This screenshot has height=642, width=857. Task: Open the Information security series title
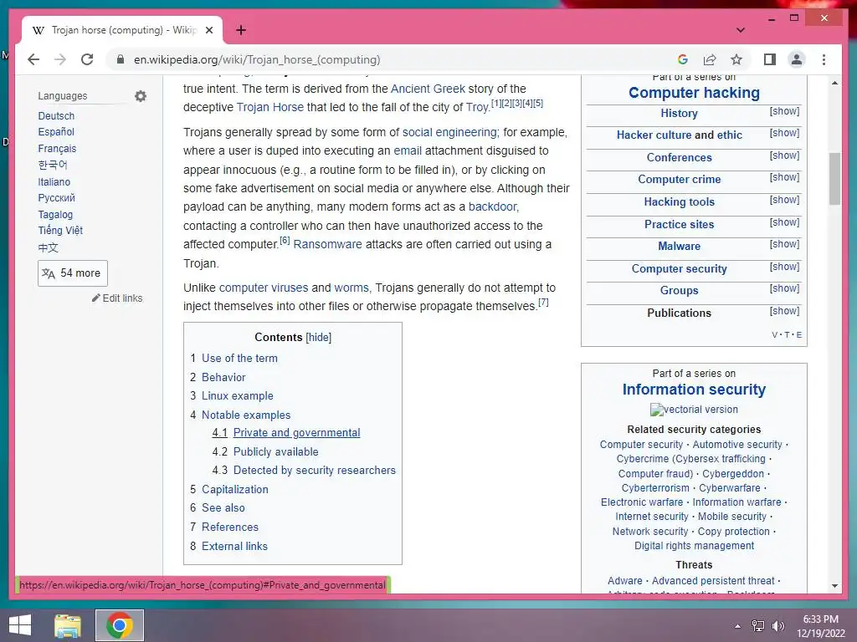694,390
